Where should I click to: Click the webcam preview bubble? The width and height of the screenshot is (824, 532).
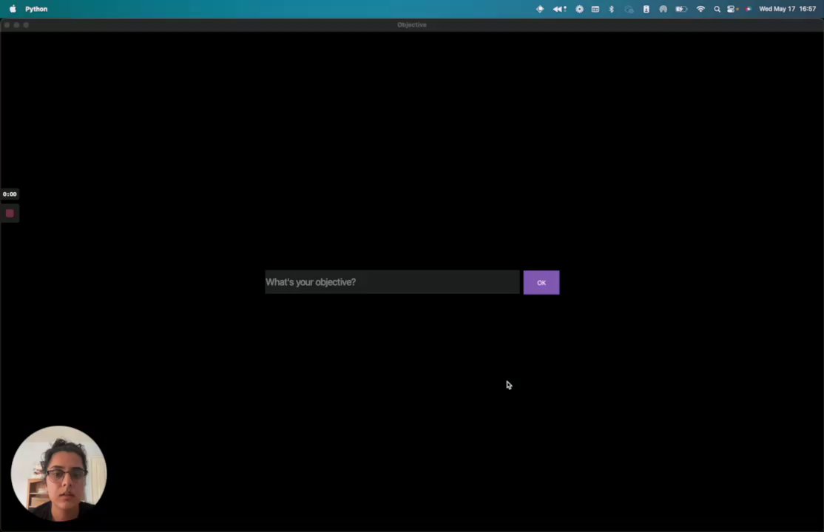(59, 473)
